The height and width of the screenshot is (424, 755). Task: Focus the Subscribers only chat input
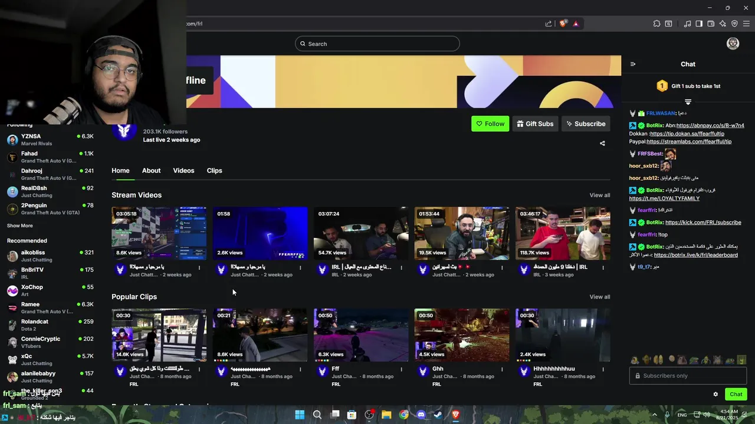pyautogui.click(x=688, y=376)
